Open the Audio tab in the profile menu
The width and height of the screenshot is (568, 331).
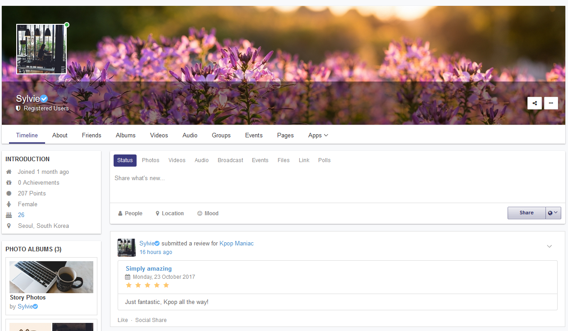[x=190, y=135]
